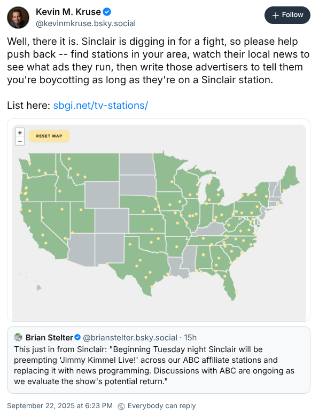Screen dimensions: 319x414
Task: Open the @brianstelter.bsky.social handle
Action: [x=130, y=337]
